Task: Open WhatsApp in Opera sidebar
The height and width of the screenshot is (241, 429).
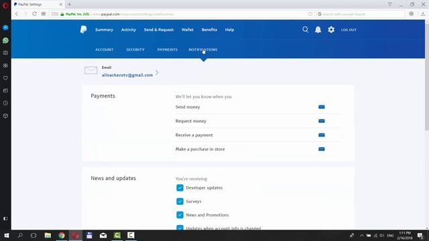Action: [x=5, y=40]
